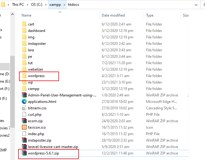205x160 pixels.
Task: Select the Admin-Panel-User-Management WinRAR archive icon
Action: tap(24, 95)
